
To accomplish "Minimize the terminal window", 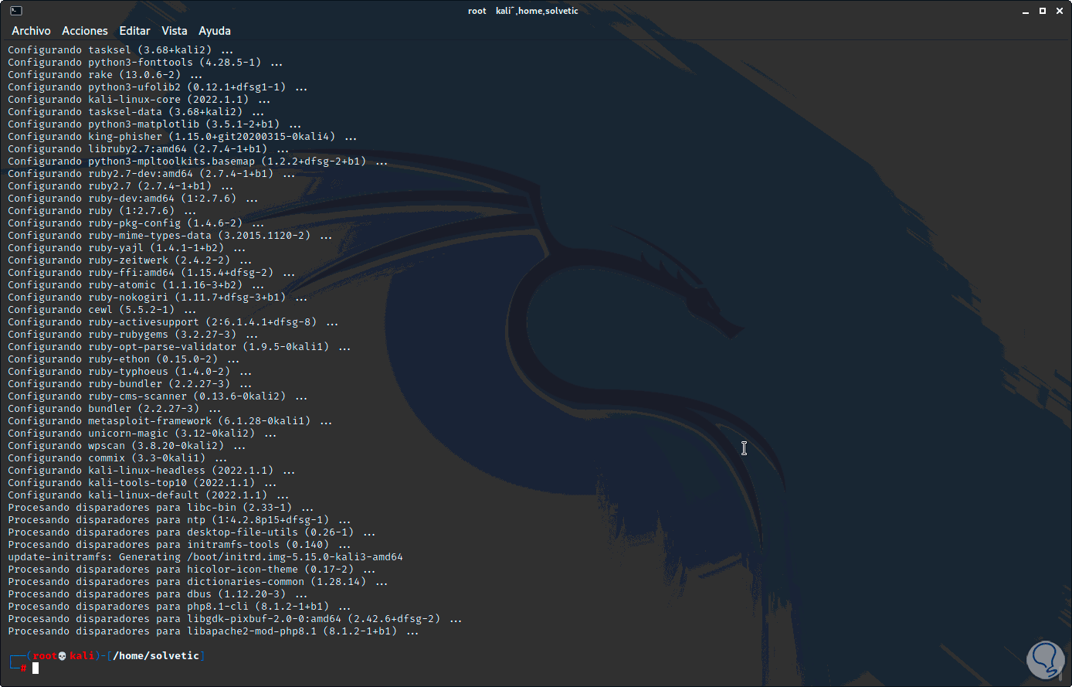I will pyautogui.click(x=1024, y=11).
